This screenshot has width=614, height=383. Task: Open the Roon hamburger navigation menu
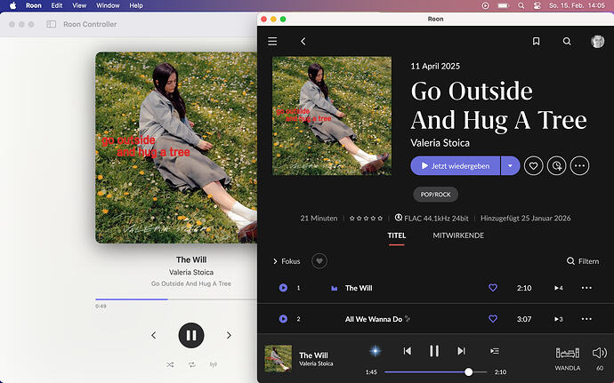coord(272,41)
